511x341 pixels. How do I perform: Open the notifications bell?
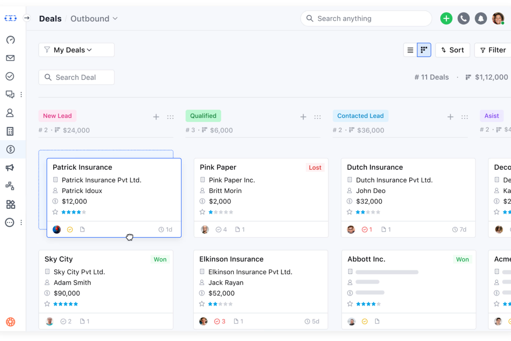[x=481, y=18]
